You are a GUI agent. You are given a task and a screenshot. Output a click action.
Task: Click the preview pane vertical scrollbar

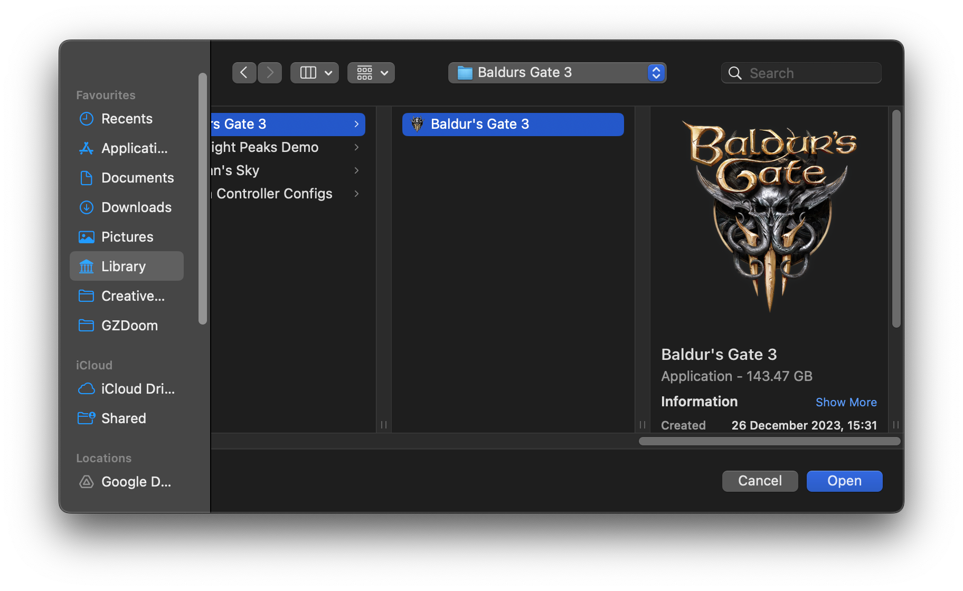[896, 218]
